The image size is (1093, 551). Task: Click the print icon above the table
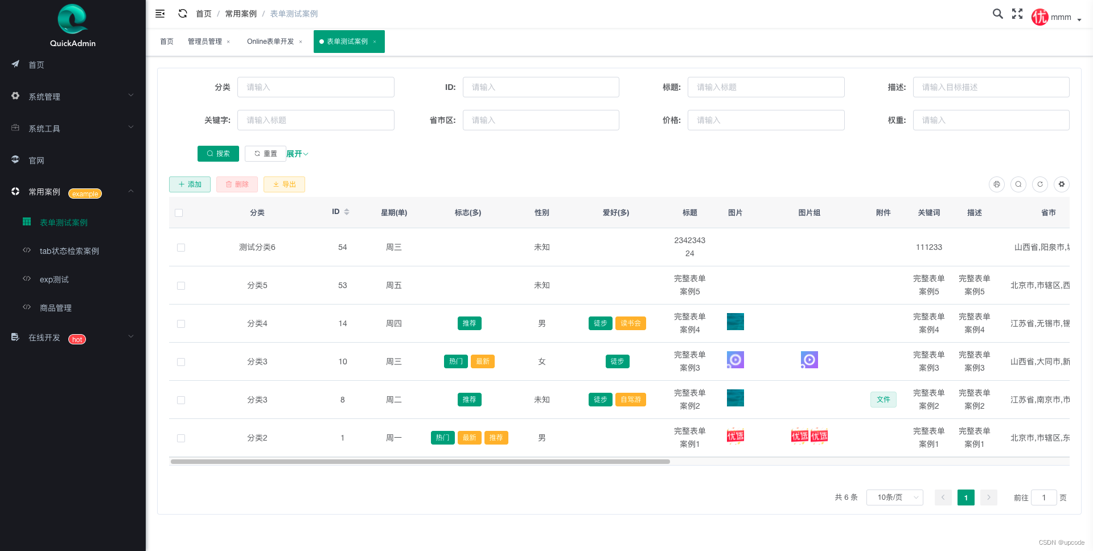click(997, 184)
